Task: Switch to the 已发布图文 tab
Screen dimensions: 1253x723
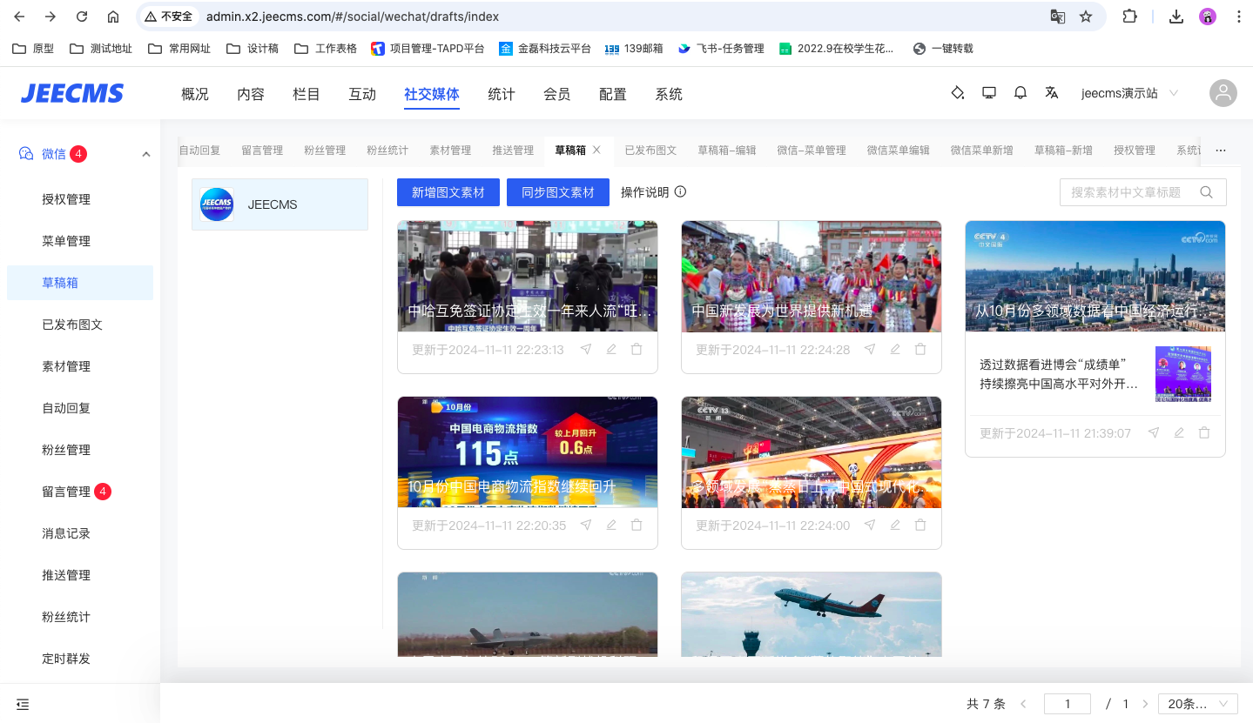Action: [650, 151]
